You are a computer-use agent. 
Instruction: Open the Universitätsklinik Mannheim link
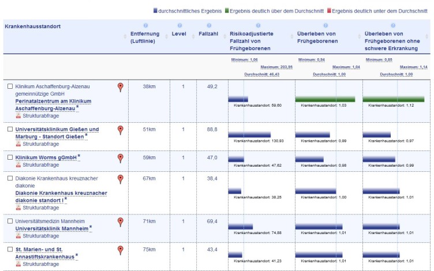(x=52, y=229)
